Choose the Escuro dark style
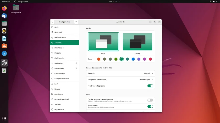 tap(137, 42)
